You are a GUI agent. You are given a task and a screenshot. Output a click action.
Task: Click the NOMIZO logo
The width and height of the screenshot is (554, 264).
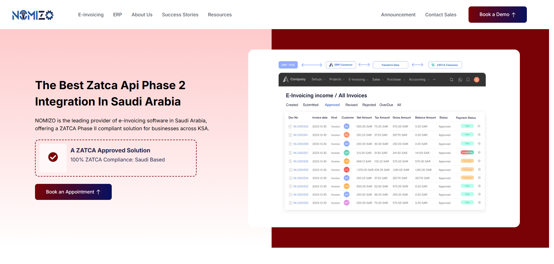point(33,15)
